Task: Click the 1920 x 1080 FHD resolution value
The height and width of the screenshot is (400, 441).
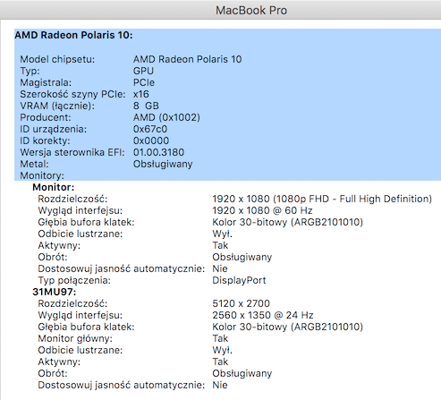Action: click(x=322, y=199)
